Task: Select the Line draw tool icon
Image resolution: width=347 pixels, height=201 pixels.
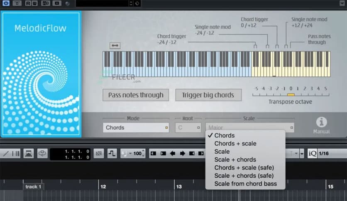Action: click(6, 153)
